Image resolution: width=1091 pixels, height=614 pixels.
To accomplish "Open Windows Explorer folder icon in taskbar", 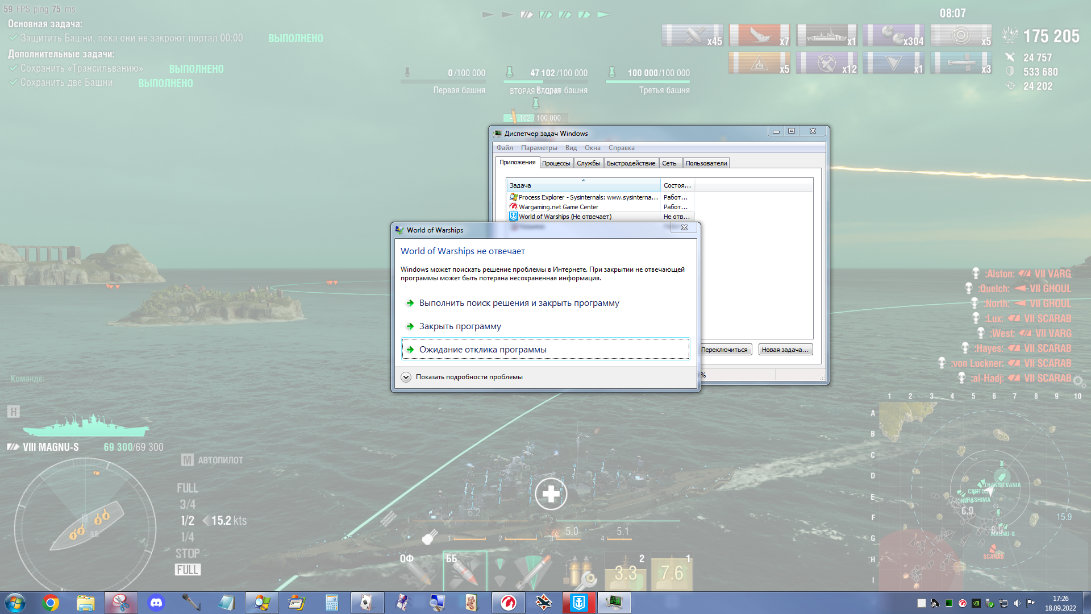I will 86,603.
